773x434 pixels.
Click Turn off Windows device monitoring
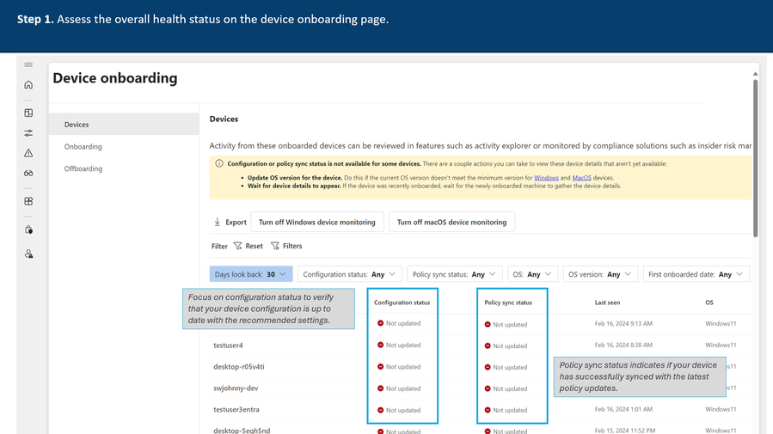317,223
